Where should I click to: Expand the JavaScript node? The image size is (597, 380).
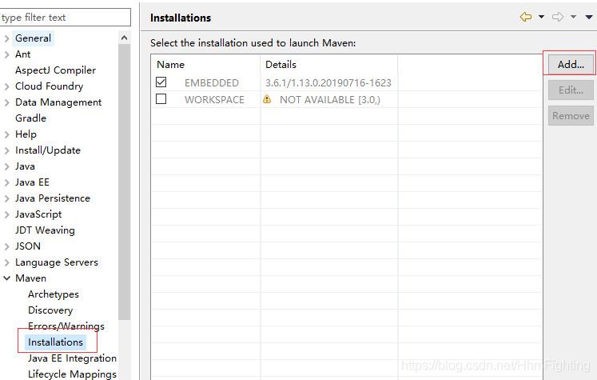click(x=6, y=214)
